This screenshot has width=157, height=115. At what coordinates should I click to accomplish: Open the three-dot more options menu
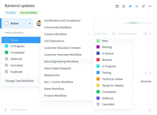150,6
